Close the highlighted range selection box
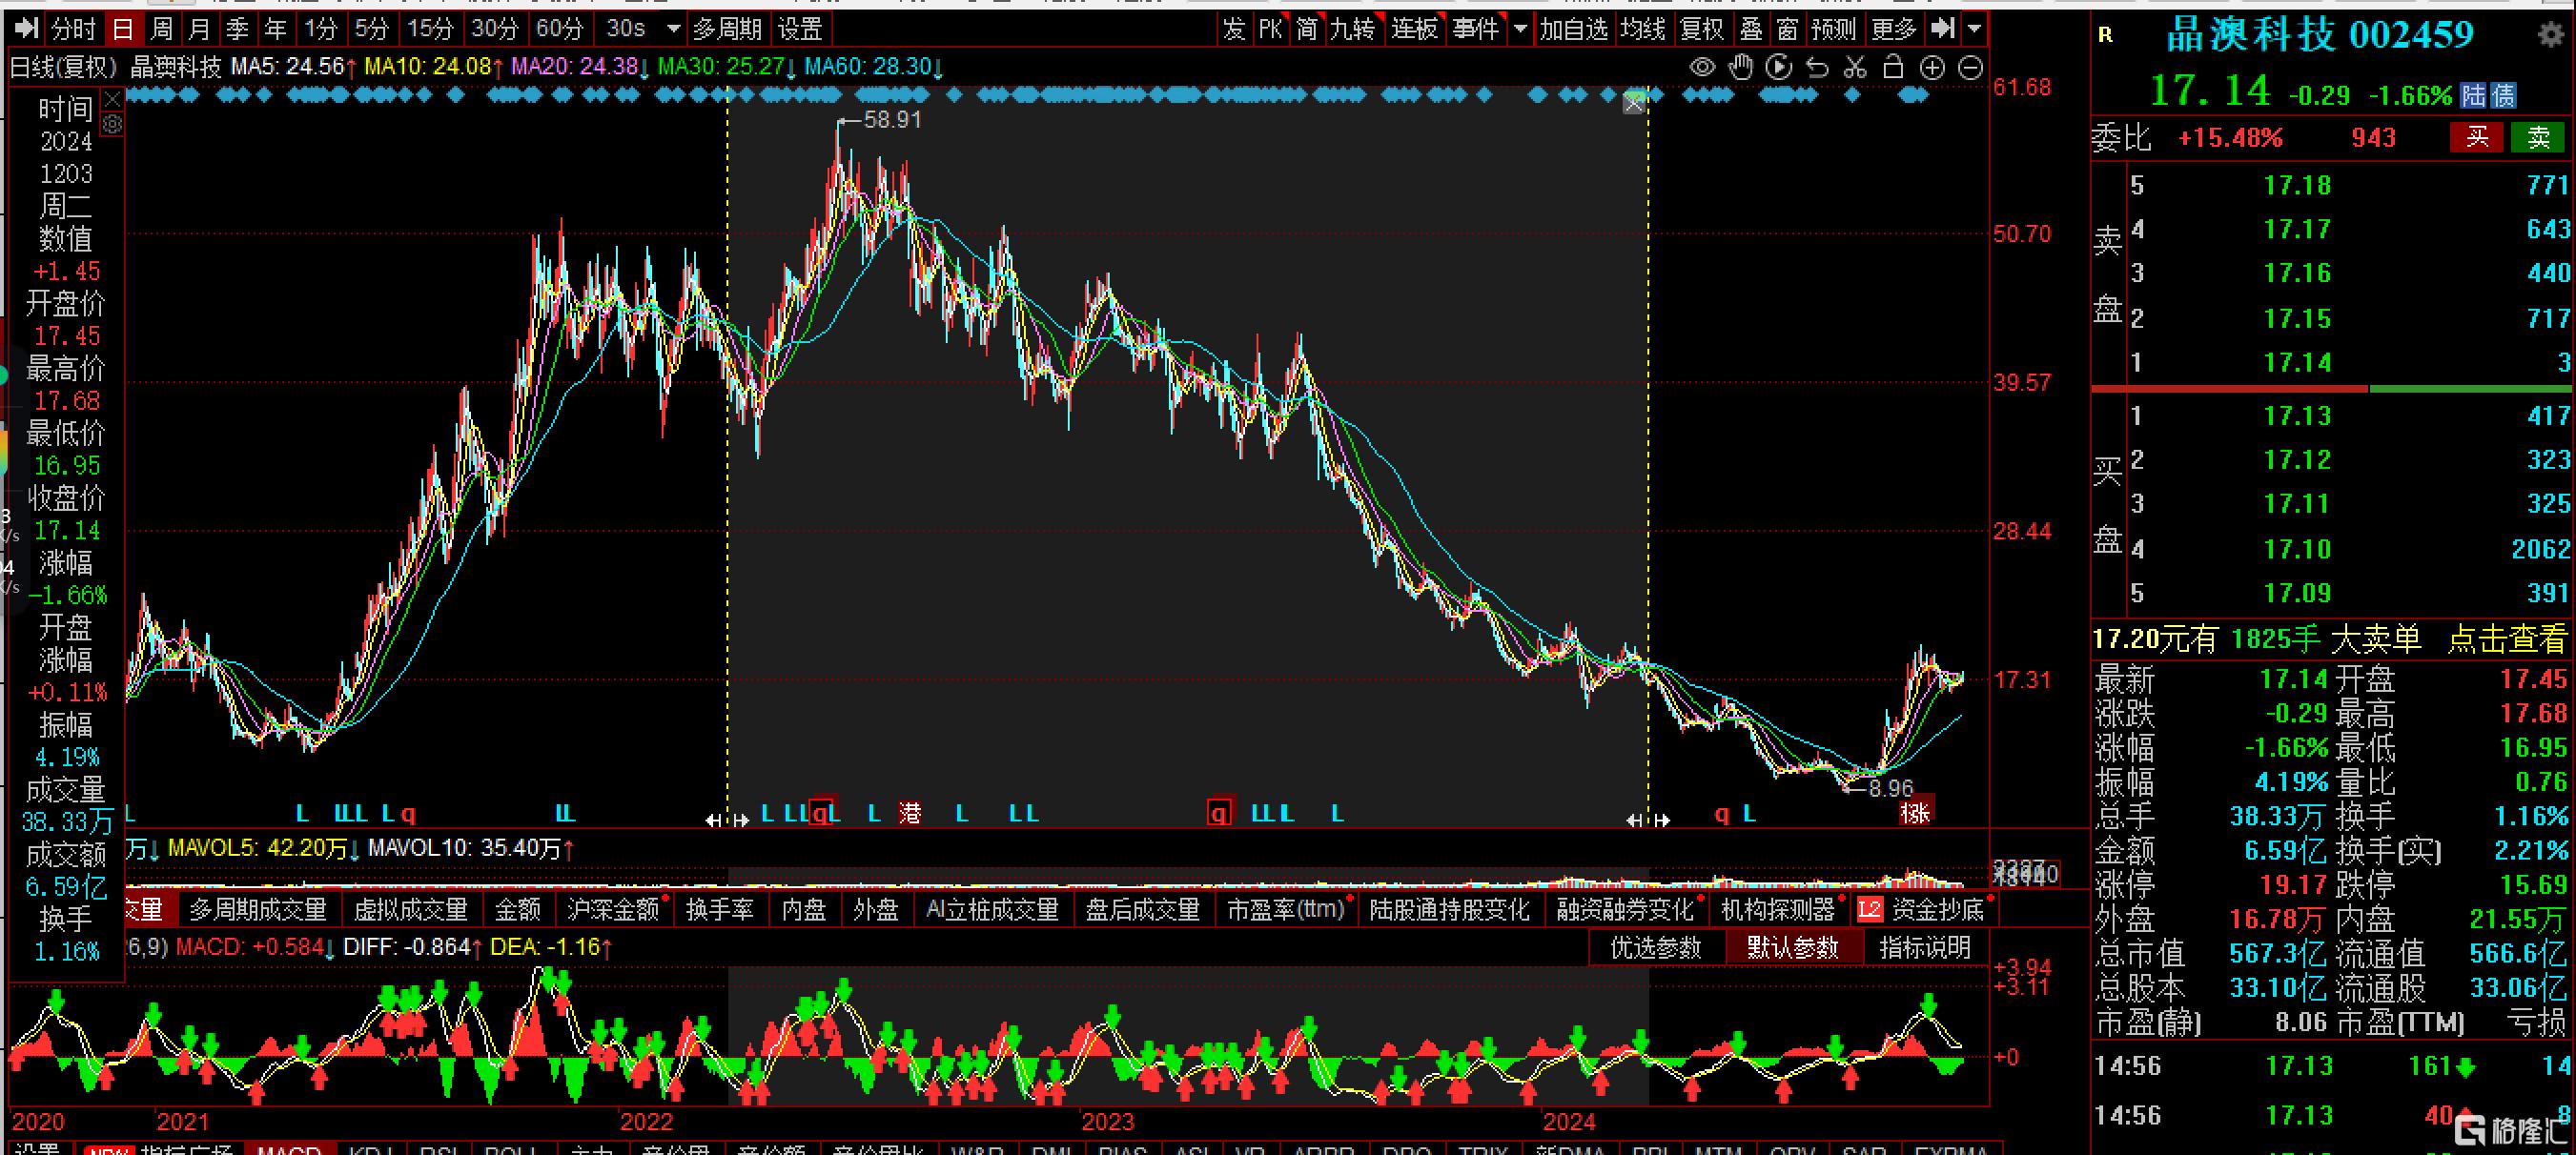Screen dimensions: 2576x1155 [x=1634, y=102]
